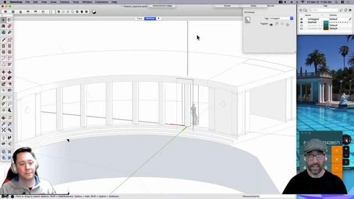Activate the Orbit camera tool
This screenshot has width=354, height=199.
pyautogui.click(x=3, y=118)
